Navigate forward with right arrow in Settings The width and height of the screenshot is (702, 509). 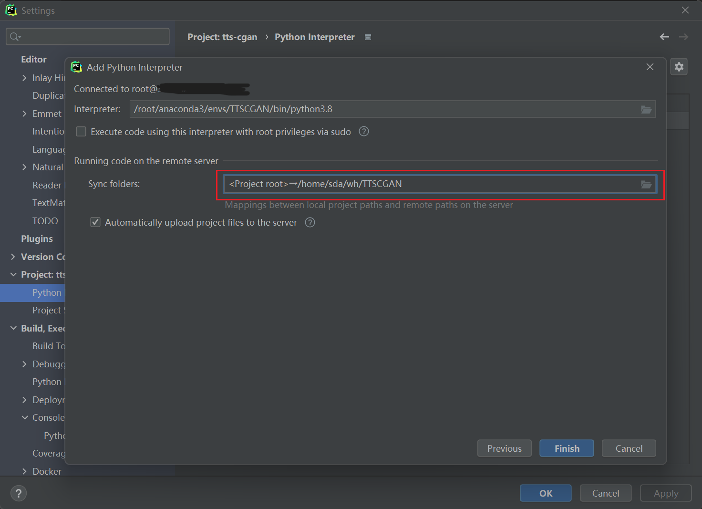[x=683, y=37]
